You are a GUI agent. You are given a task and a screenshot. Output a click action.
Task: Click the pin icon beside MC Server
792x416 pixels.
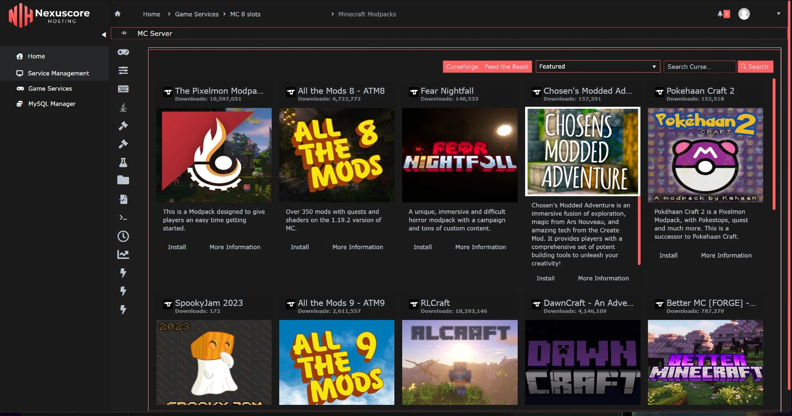click(x=124, y=33)
